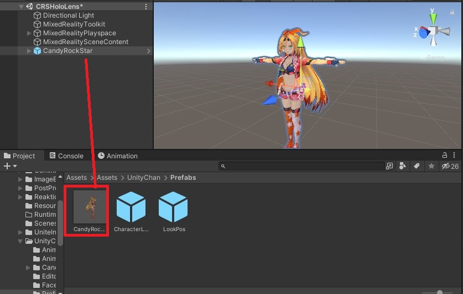
Task: Go to second Assets breadcrumb folder
Action: pos(107,178)
